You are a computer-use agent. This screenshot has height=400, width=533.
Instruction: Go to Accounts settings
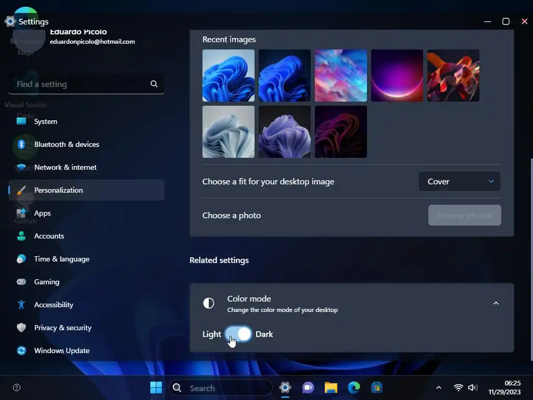click(86, 236)
